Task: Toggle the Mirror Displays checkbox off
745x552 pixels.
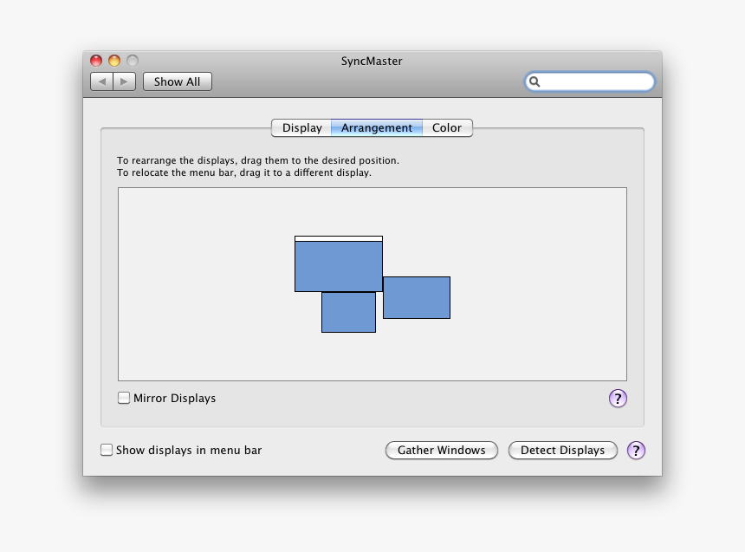Action: (124, 397)
